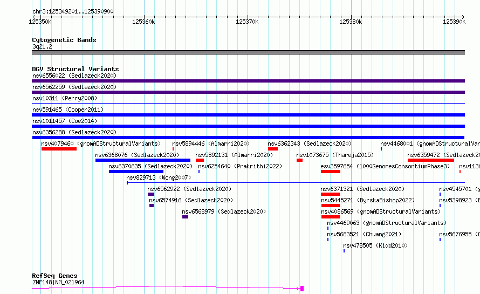Click the chr3:125349201..125390900 coordinates text
This screenshot has width=480, height=294.
point(73,11)
